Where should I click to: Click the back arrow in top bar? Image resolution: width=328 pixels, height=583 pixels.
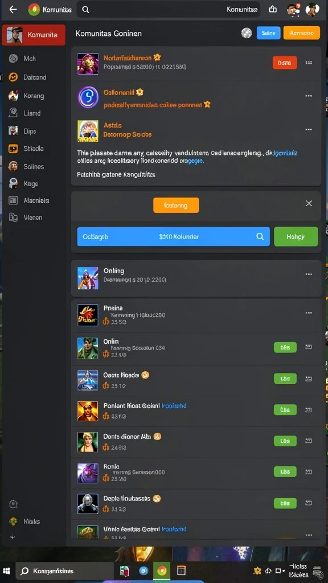13,10
